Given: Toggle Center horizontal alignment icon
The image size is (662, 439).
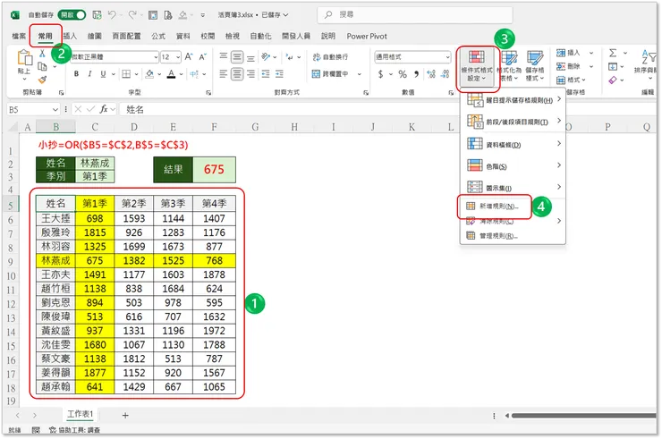Looking at the screenshot, I should (x=237, y=74).
